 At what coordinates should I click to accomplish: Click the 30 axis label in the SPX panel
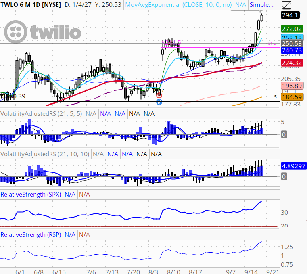(x=284, y=213)
